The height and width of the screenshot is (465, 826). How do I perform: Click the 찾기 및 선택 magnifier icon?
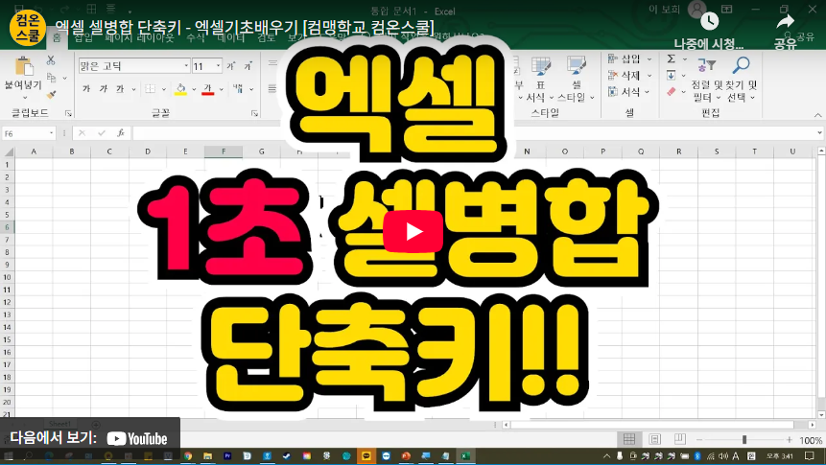pyautogui.click(x=741, y=66)
